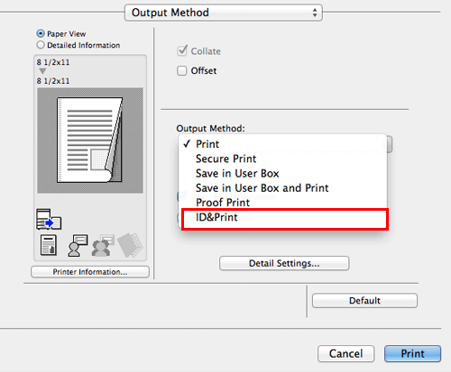Screen dimensions: 451x372
Task: Enable the Offset checkbox
Action: [182, 71]
